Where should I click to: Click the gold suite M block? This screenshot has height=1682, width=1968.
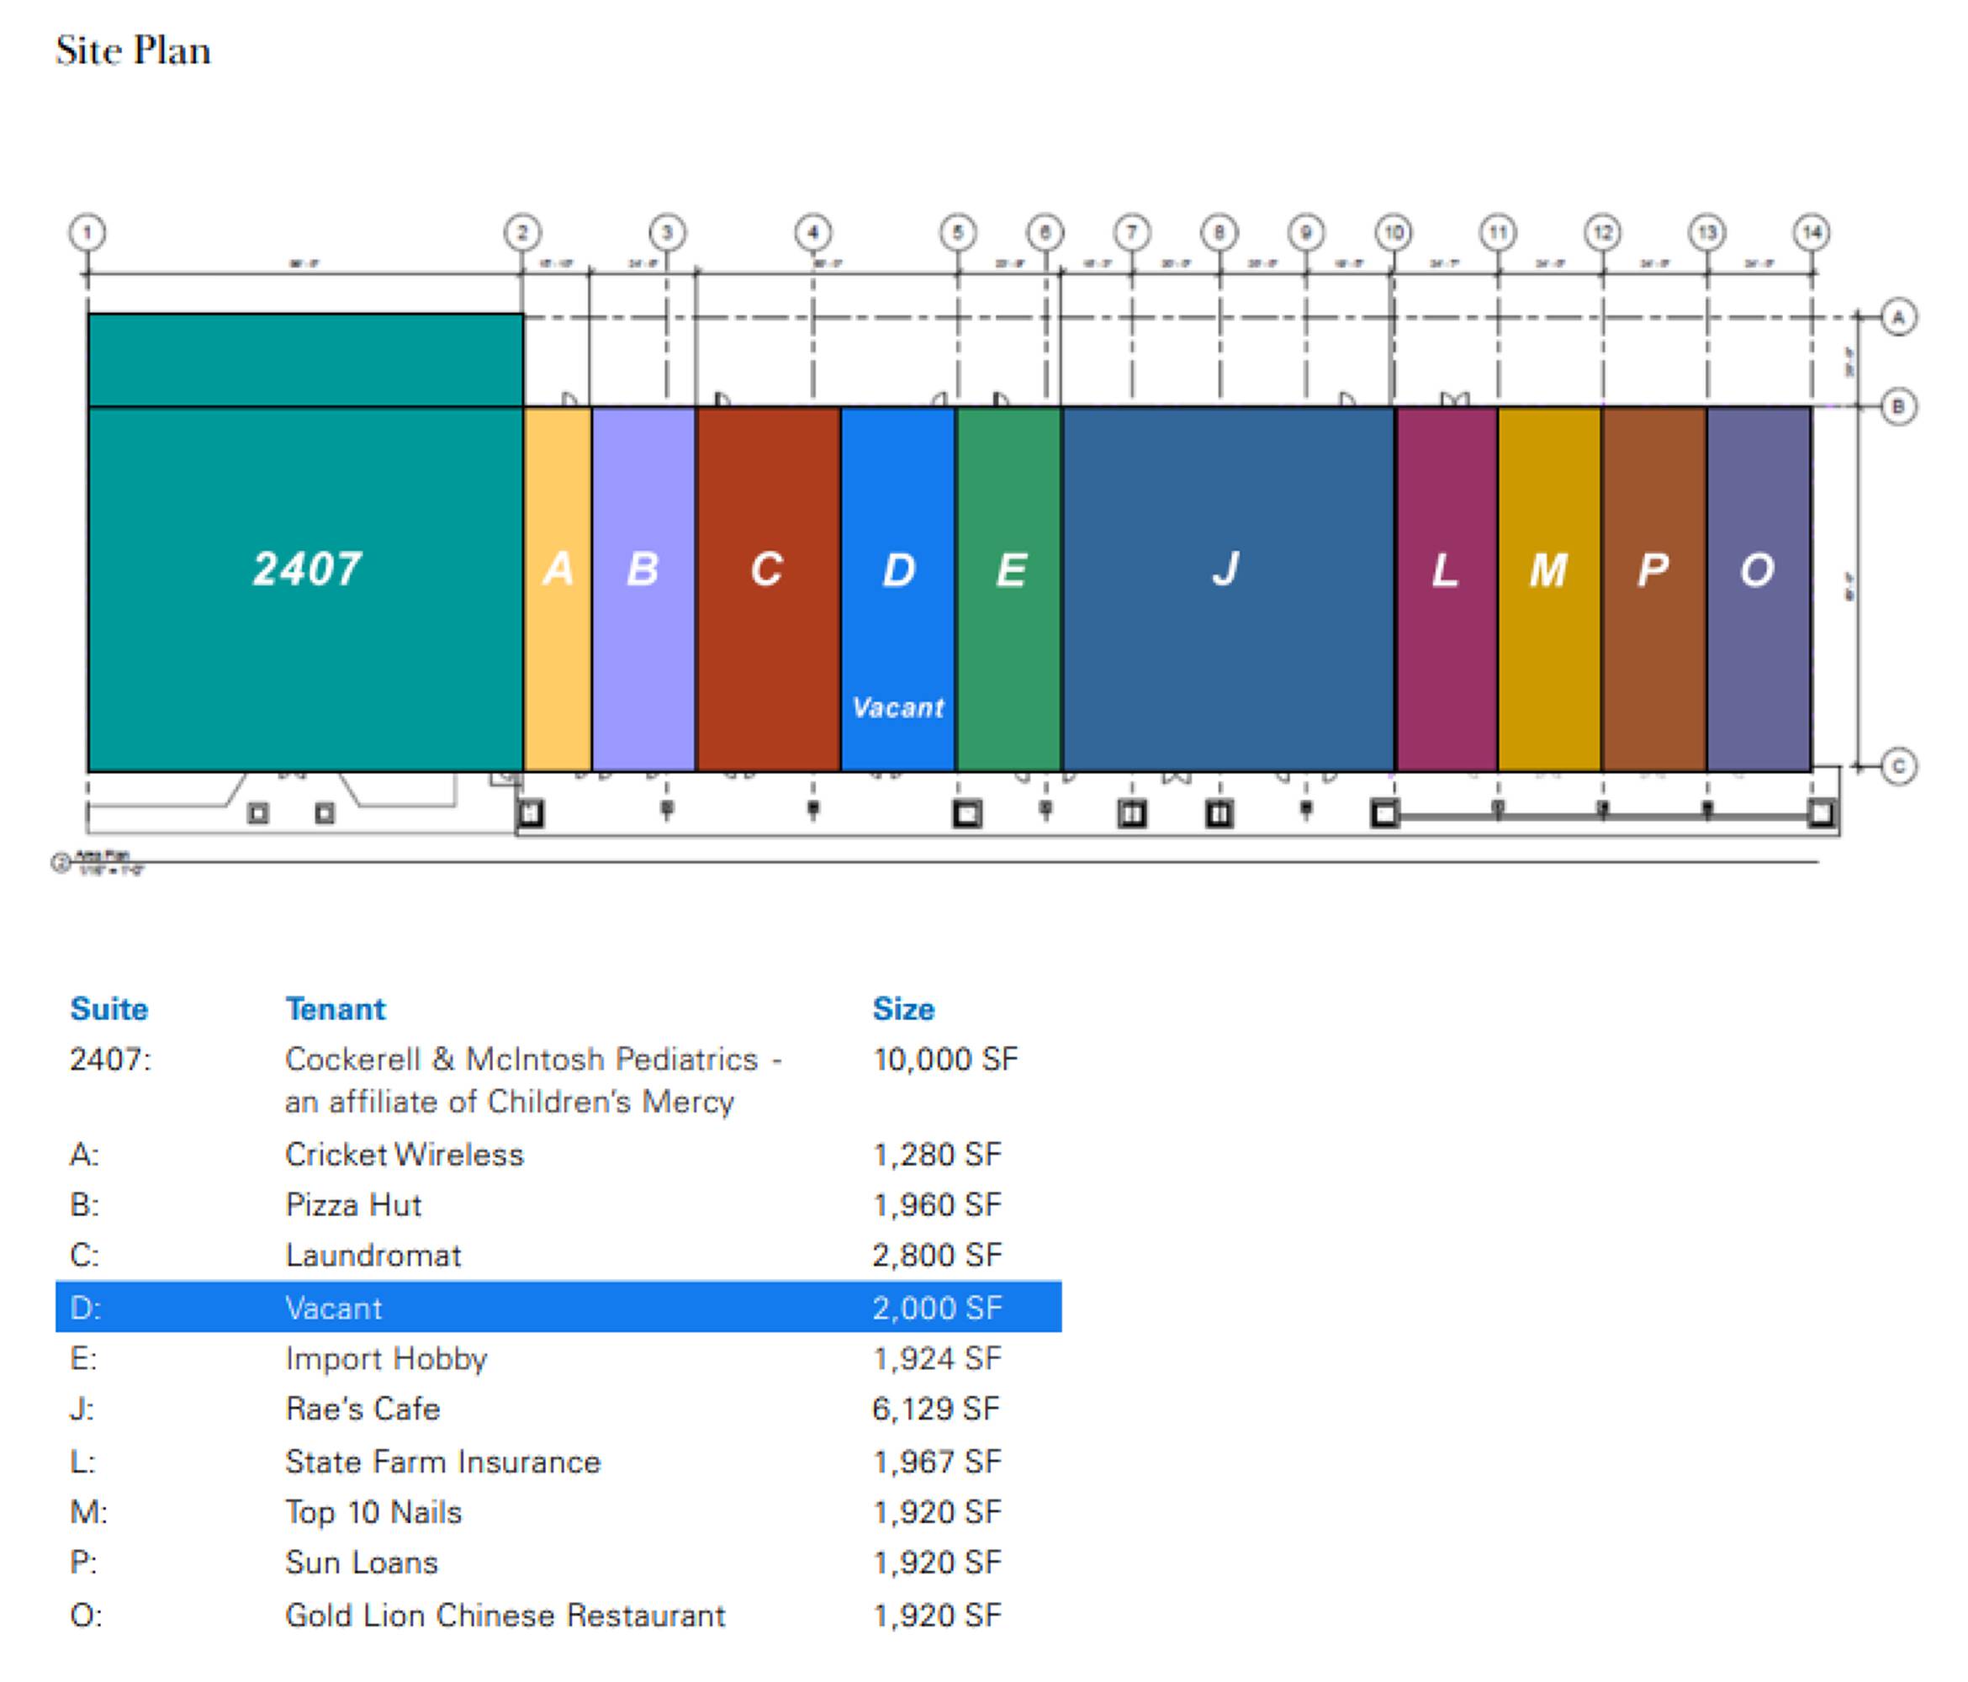[1549, 589]
